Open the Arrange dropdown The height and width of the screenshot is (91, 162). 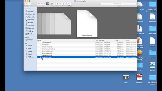(x=53, y=4)
